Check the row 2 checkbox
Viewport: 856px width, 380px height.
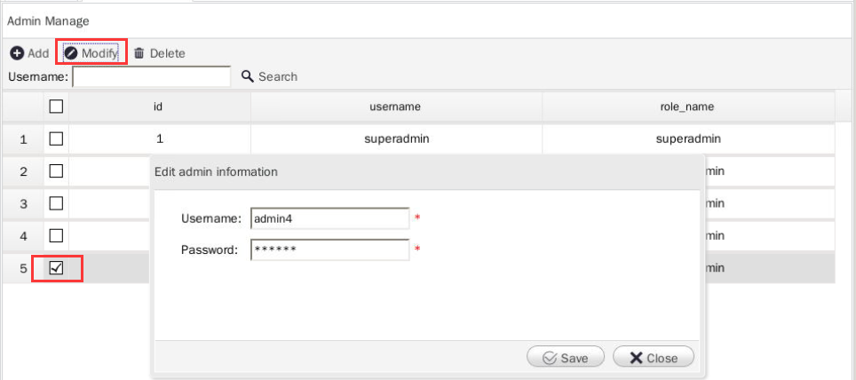[56, 170]
